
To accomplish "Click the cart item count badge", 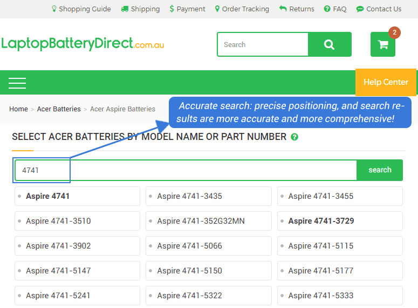I will pyautogui.click(x=395, y=32).
